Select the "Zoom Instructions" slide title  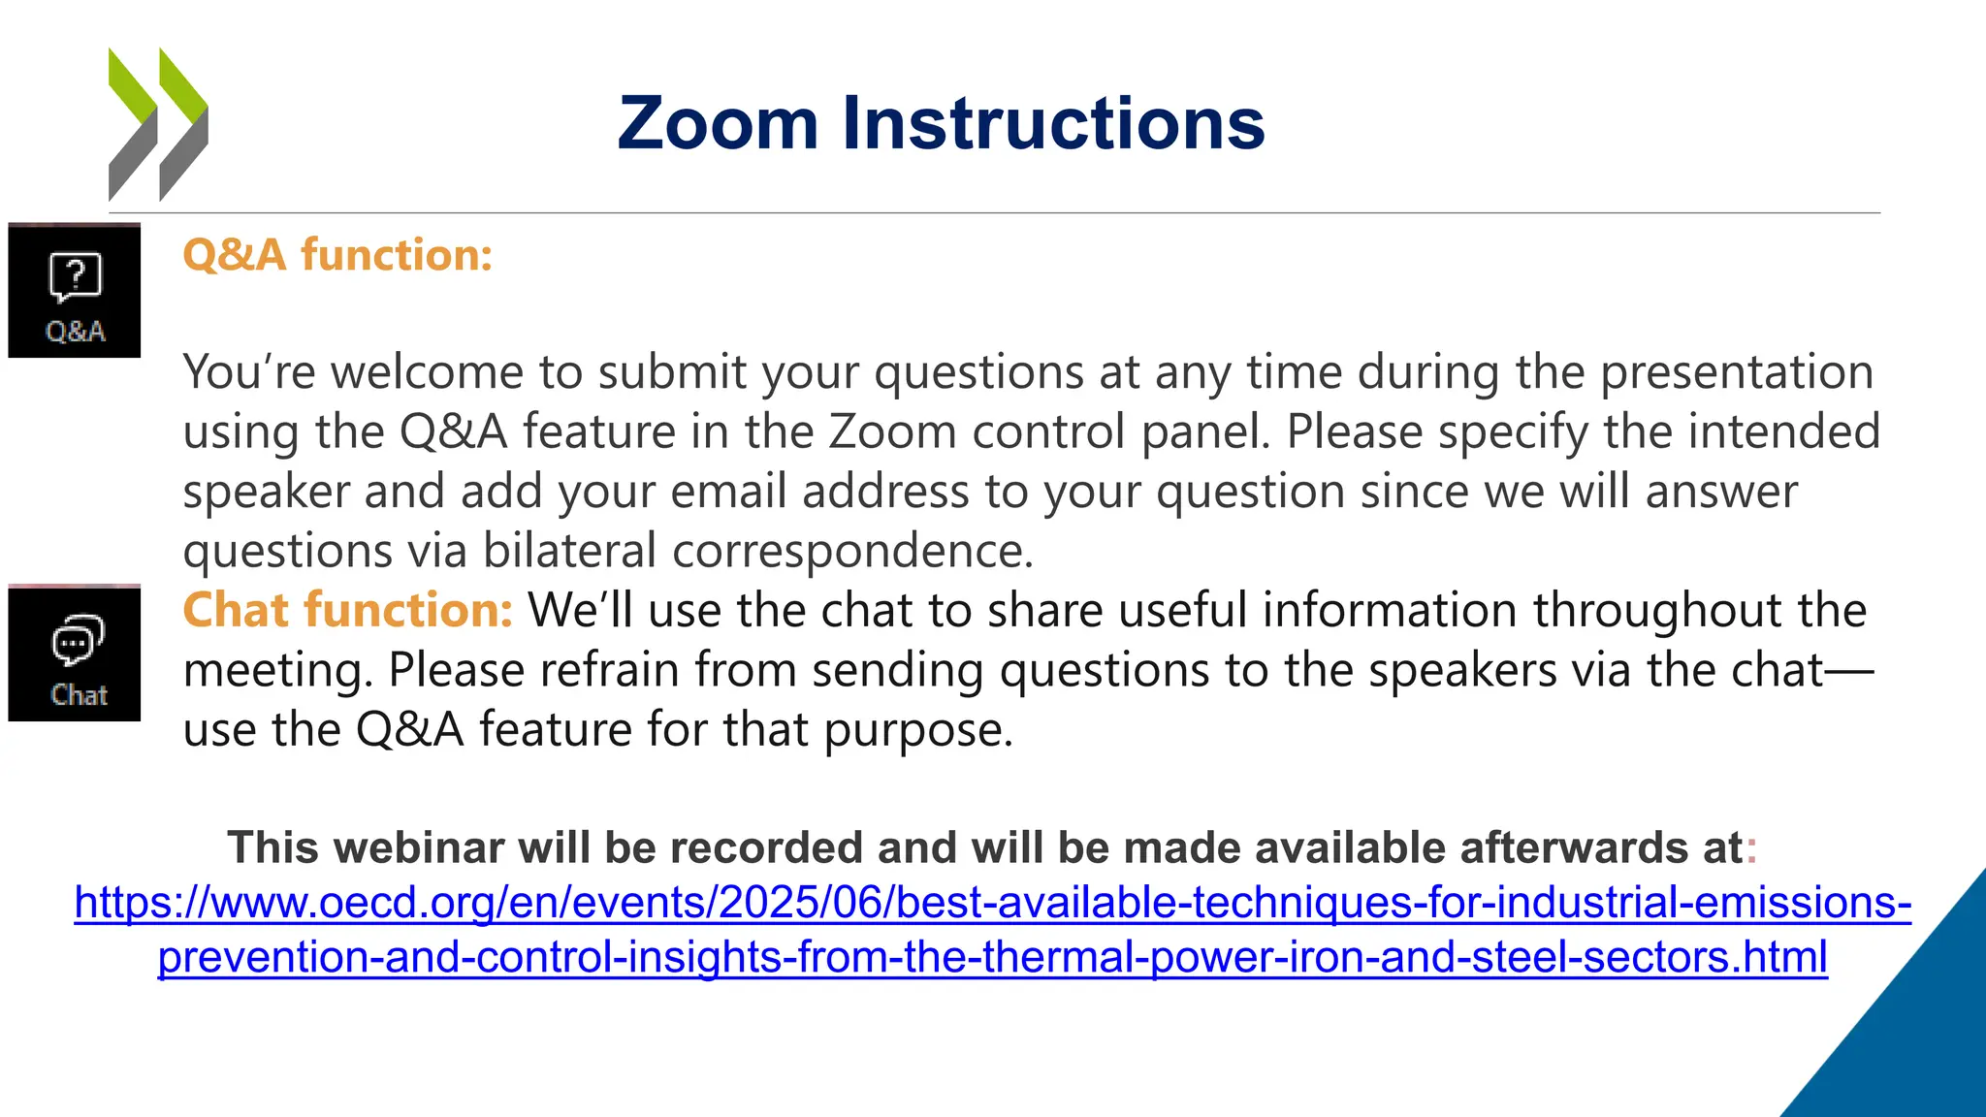pos(941,123)
